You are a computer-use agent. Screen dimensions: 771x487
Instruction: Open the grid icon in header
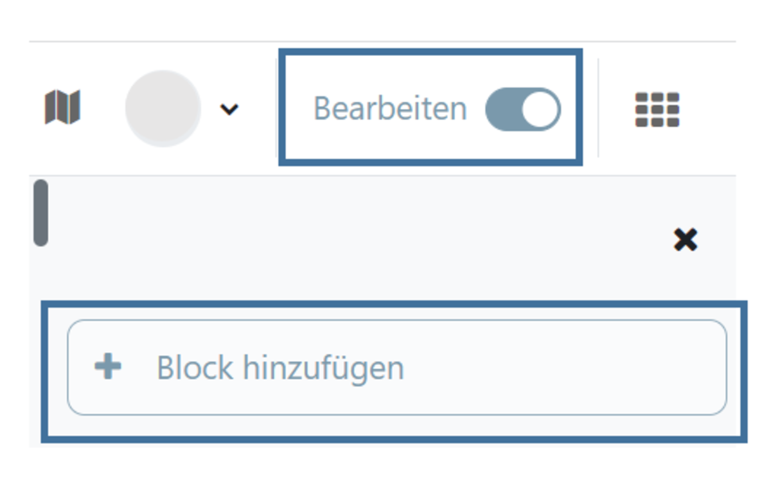pyautogui.click(x=657, y=109)
